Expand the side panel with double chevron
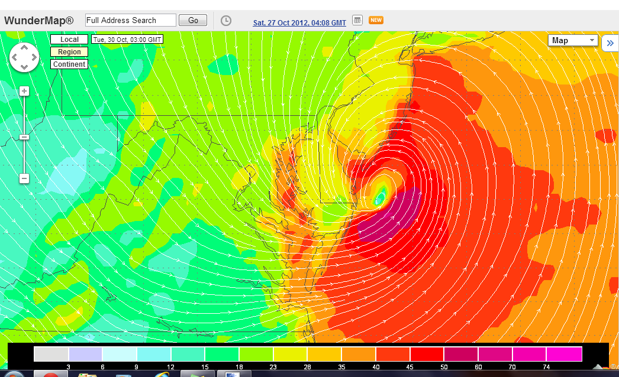 point(610,43)
